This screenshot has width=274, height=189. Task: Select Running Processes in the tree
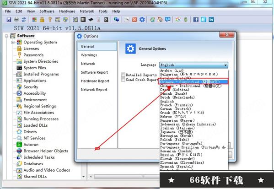(x=41, y=119)
